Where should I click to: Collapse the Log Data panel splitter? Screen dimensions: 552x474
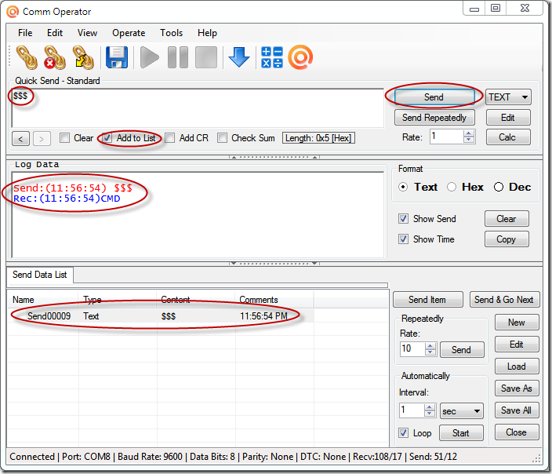(274, 263)
